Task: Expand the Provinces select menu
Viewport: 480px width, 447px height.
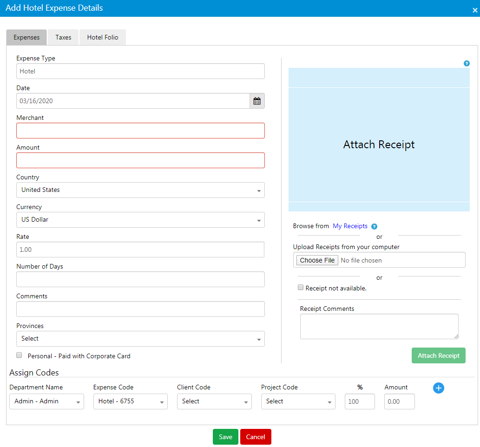Action: [140, 338]
